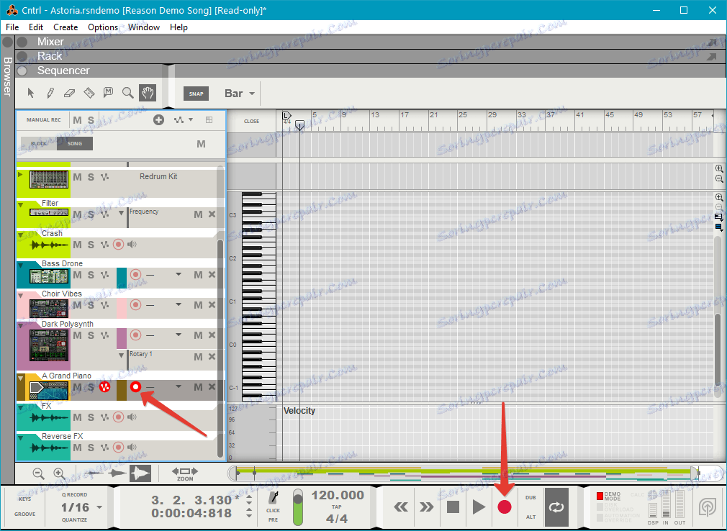
Task: Click the Fast Forward transport button
Action: tap(427, 507)
